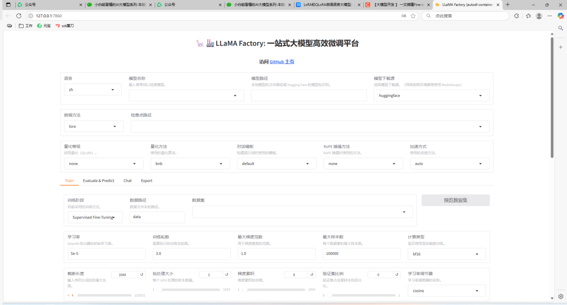Open the 元宝 bookmark
567x305 pixels.
coord(44,26)
